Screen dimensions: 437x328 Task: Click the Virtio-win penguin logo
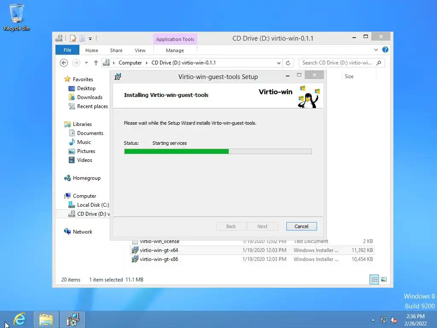point(309,97)
